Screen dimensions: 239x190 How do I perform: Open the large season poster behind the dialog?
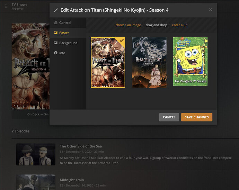pos(30,66)
